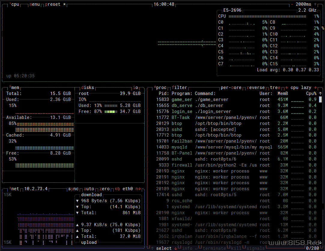Switch to previous network interface with b arrow
Screen dimensions: 325x251
click(117, 189)
